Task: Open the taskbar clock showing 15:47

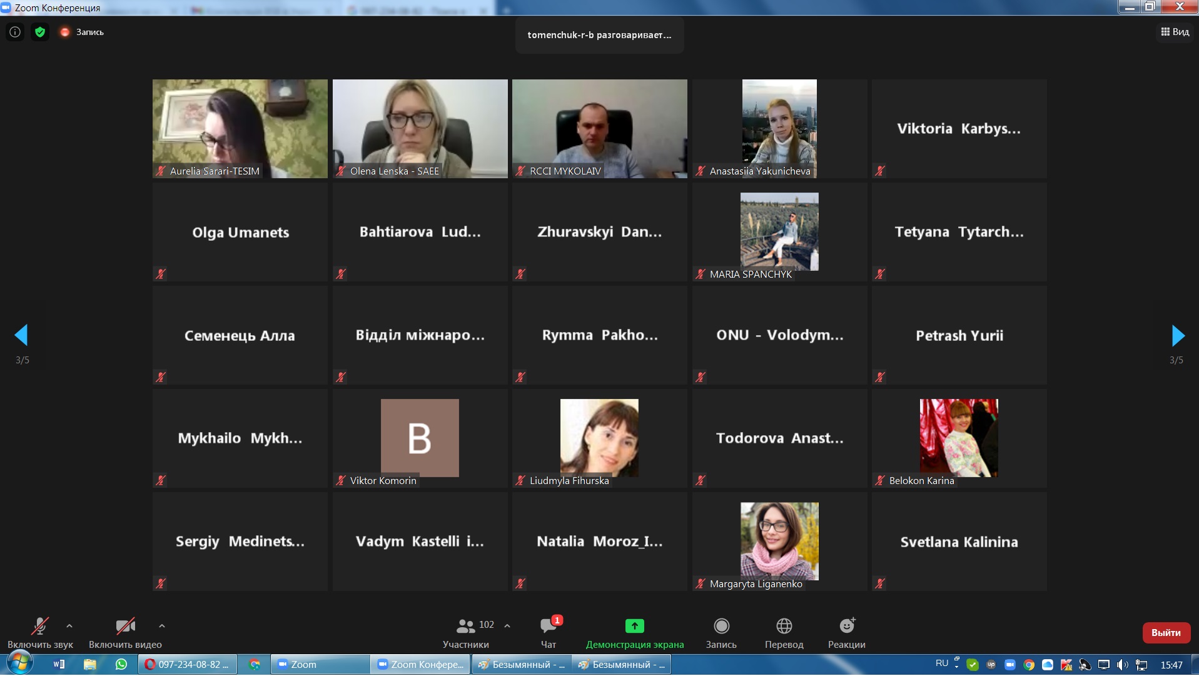Action: 1171,665
